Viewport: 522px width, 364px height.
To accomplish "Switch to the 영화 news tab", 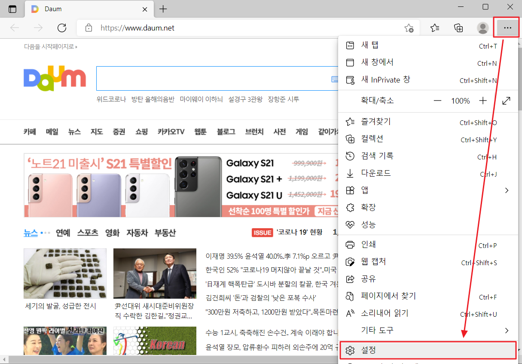I will click(112, 232).
